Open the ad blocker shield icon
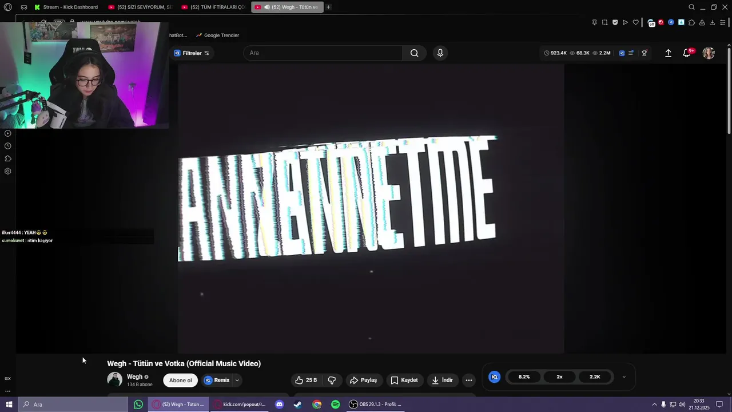 pyautogui.click(x=615, y=22)
